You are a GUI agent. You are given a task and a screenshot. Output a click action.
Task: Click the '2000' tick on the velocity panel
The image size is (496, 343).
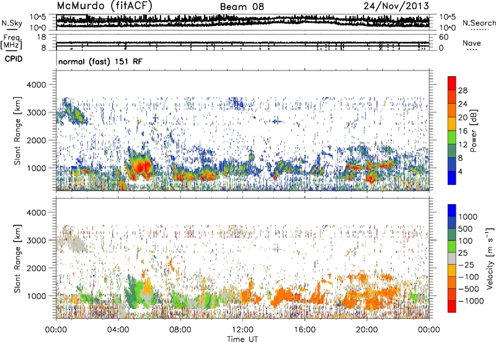36,268
